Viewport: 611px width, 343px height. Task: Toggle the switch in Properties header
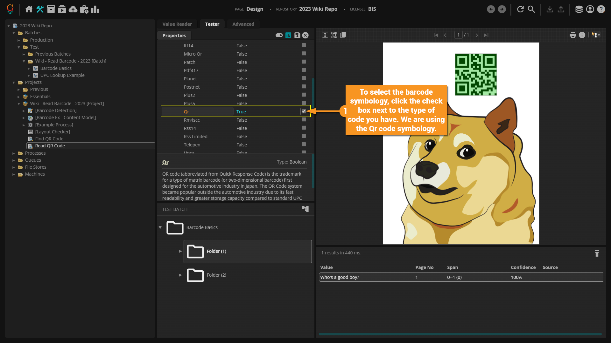pos(279,35)
